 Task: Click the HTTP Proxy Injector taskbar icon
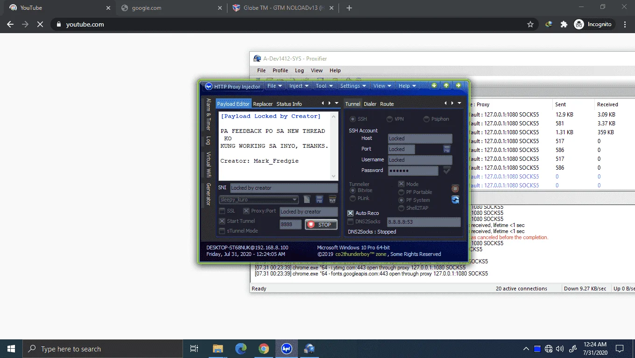(x=286, y=349)
